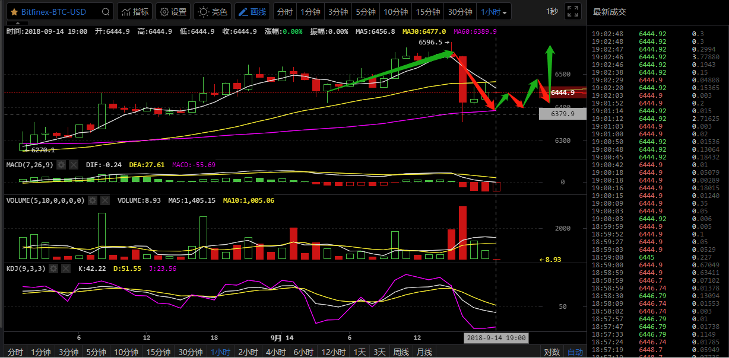
Task: Click trade row at 19:02:20 amount 0.15365
Action: click(658, 88)
